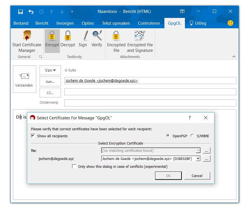
Task: Attach an Encrypted file
Action: click(x=116, y=41)
